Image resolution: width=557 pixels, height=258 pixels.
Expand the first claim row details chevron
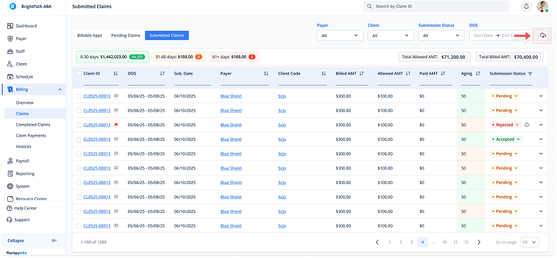(x=541, y=96)
